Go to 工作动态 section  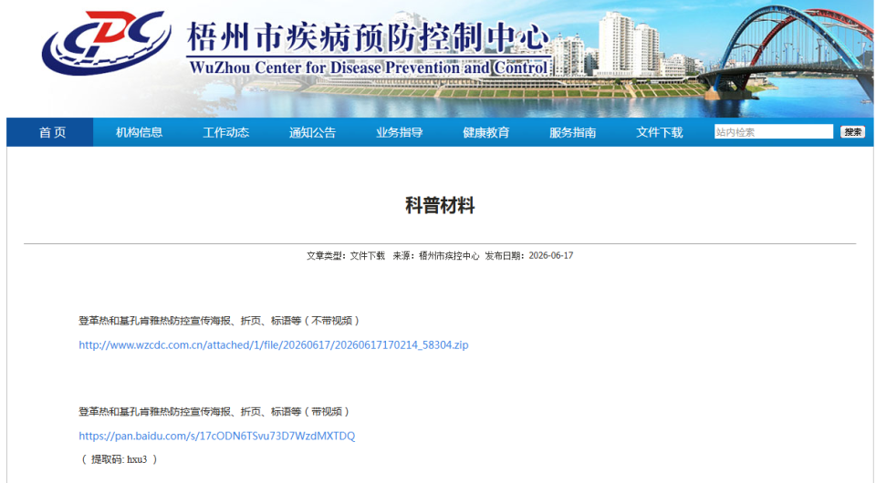tap(225, 132)
